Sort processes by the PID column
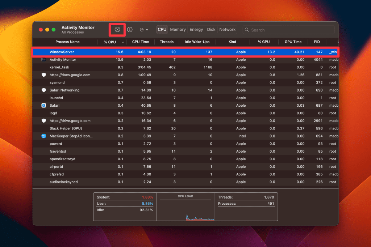 tap(316, 42)
